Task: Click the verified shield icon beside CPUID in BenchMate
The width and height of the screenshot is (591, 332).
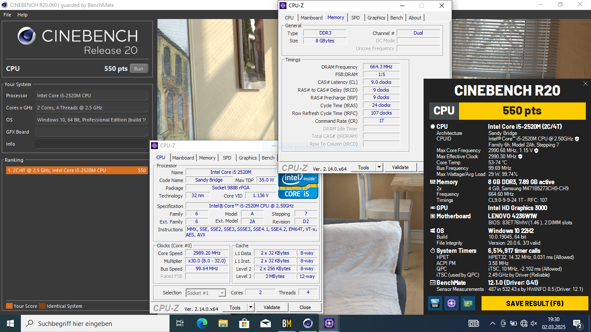Action: point(577,139)
